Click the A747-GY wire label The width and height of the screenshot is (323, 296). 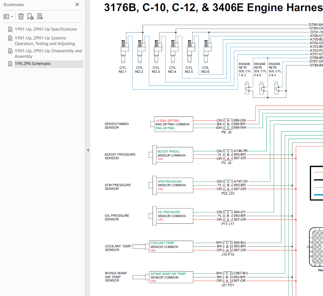tap(241, 181)
